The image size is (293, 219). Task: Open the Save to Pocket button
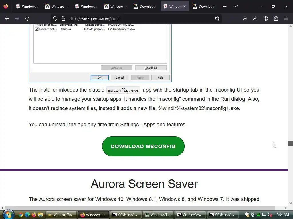point(245,19)
